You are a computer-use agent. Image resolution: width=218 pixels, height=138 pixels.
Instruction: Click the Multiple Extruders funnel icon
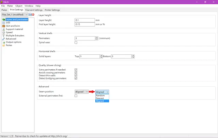click(4, 35)
